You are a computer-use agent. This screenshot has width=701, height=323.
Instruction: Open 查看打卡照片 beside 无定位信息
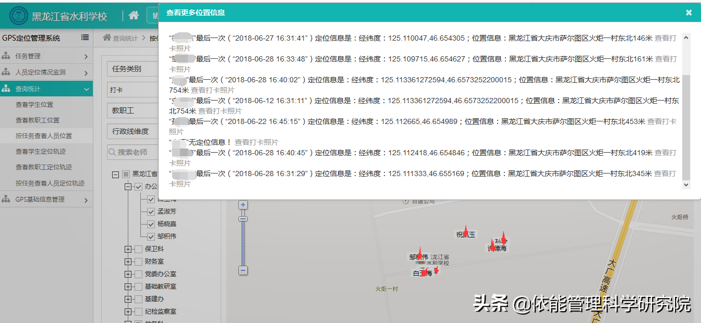click(257, 142)
